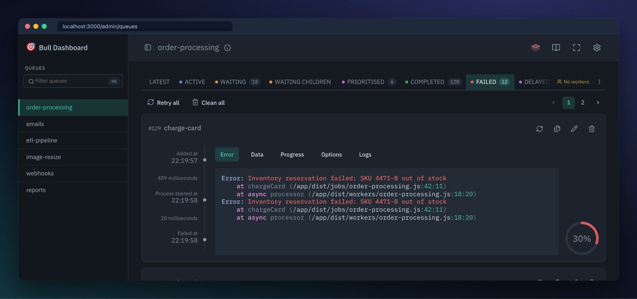The width and height of the screenshot is (637, 299).
Task: Open the documentation book icon
Action: click(x=556, y=47)
